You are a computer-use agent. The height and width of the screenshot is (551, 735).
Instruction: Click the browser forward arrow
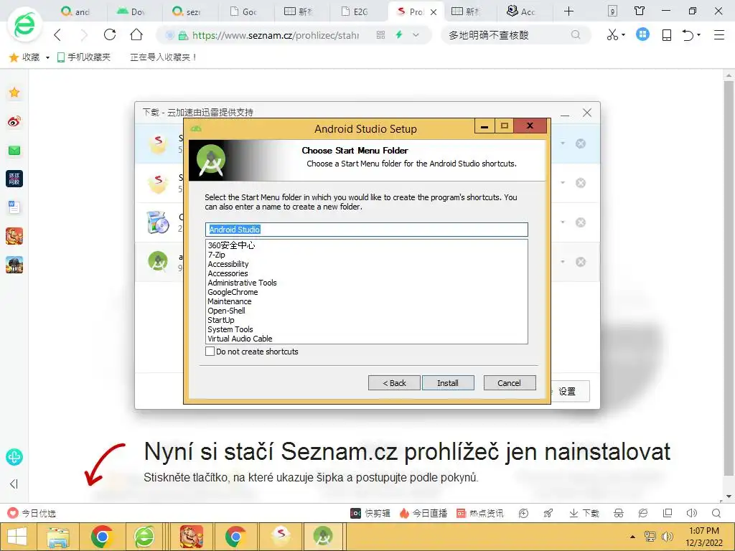(x=84, y=34)
